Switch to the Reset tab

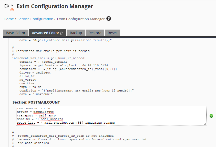(x=112, y=33)
